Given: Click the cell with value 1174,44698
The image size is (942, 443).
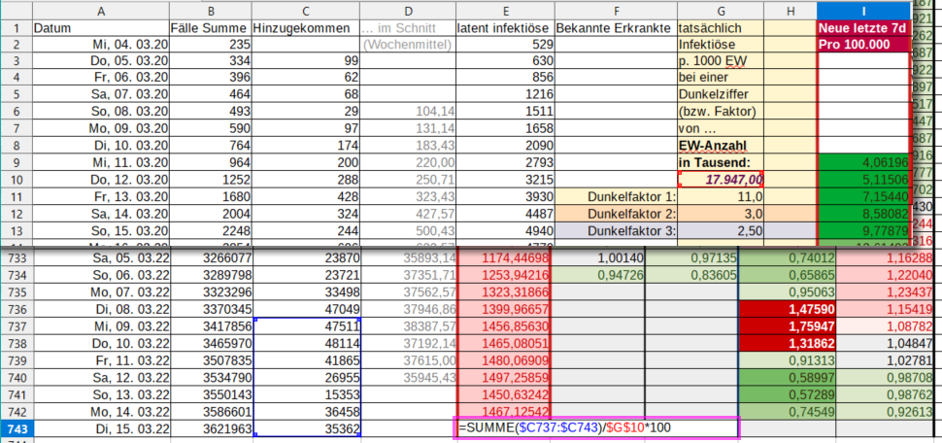Looking at the screenshot, I should click(x=503, y=259).
